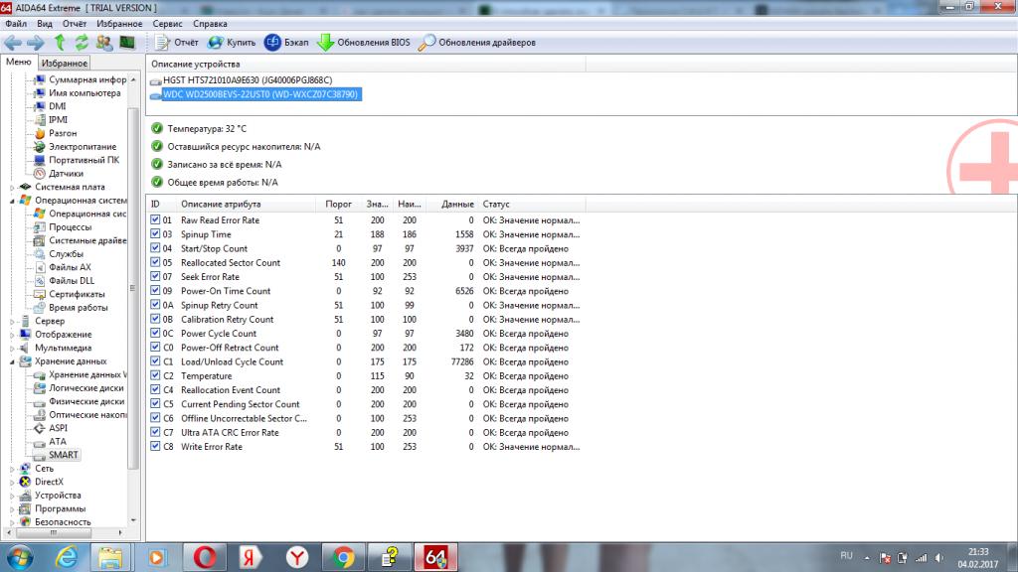This screenshot has height=572, width=1018.
Task: Check for Обновления BIOS
Action: point(364,43)
